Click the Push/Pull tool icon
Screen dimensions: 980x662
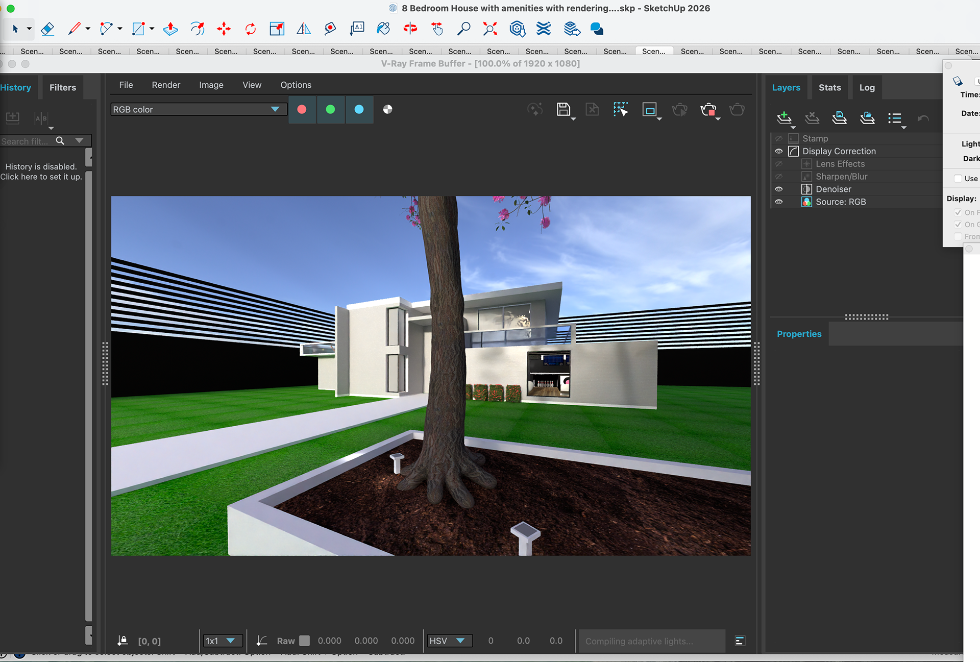coord(170,29)
